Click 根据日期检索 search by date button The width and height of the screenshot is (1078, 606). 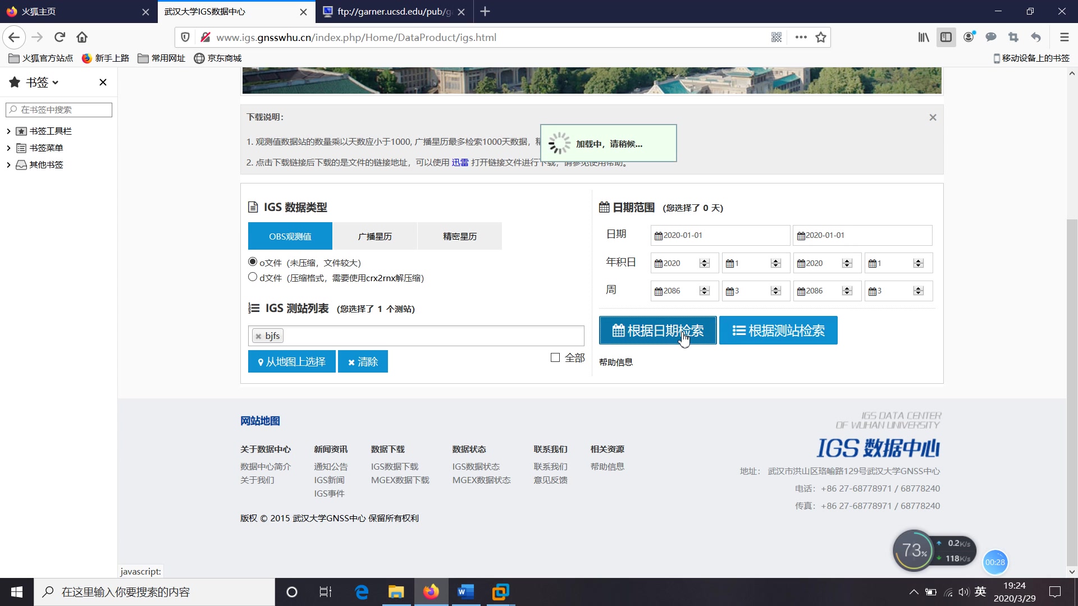(657, 330)
